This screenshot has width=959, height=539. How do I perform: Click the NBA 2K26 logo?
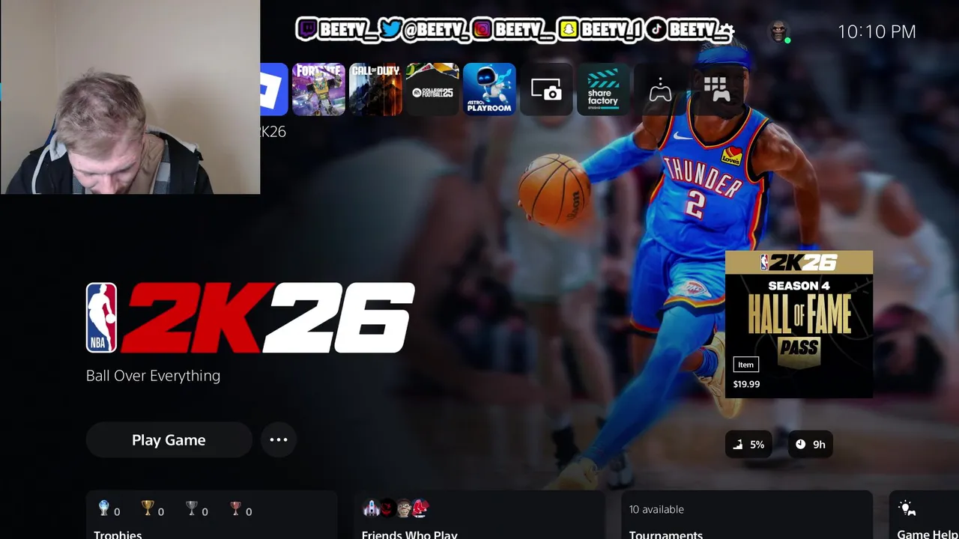click(250, 317)
